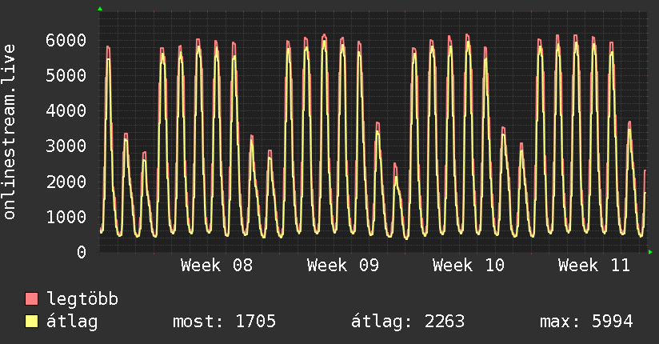Screen dimensions: 659x344
Task: Click the green arrow atop the y-axis
Action: point(99,9)
